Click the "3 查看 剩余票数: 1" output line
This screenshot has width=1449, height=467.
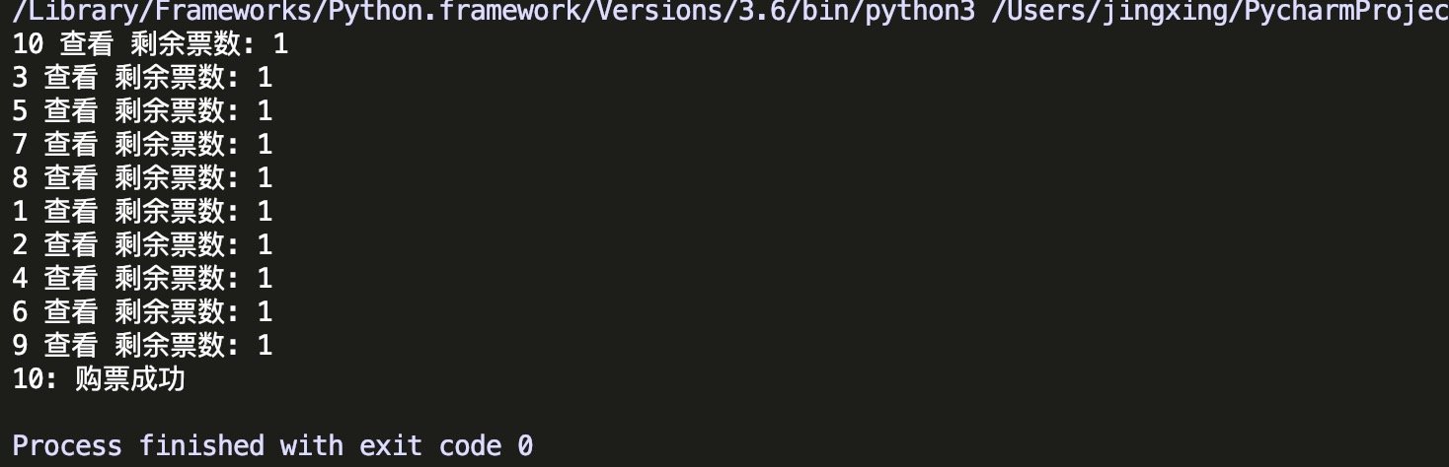click(141, 78)
